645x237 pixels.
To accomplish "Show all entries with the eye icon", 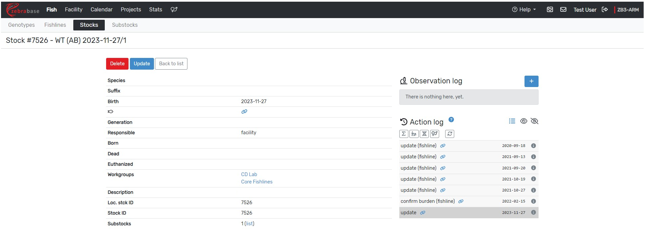I will pos(523,121).
